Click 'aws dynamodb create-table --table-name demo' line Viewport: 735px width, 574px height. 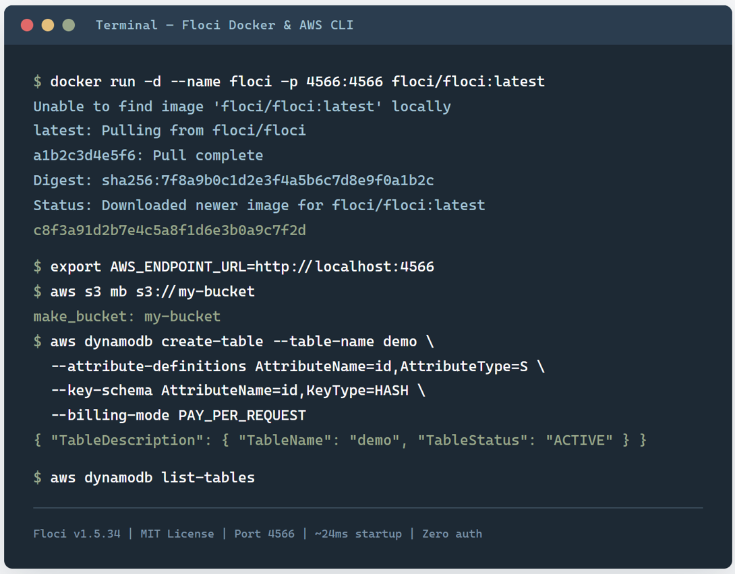pyautogui.click(x=234, y=342)
